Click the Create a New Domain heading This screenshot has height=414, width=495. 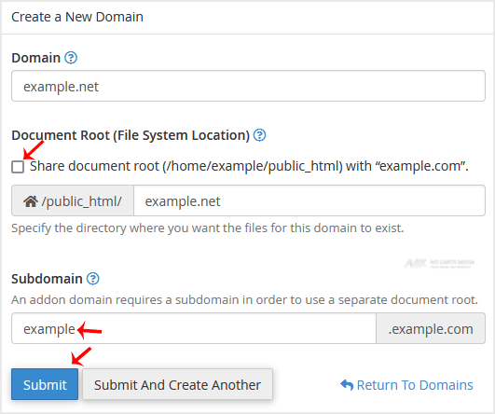click(77, 17)
